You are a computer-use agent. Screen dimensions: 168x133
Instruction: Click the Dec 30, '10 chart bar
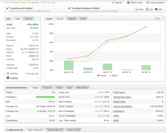click(69, 65)
